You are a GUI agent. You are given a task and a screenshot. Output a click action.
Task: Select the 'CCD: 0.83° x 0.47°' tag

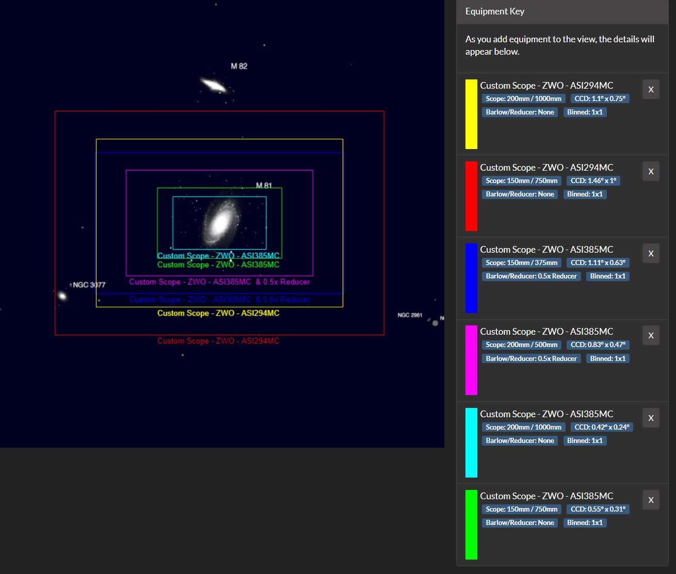tap(598, 345)
